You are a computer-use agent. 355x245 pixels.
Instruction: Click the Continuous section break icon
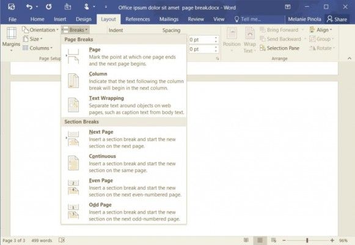(x=73, y=163)
